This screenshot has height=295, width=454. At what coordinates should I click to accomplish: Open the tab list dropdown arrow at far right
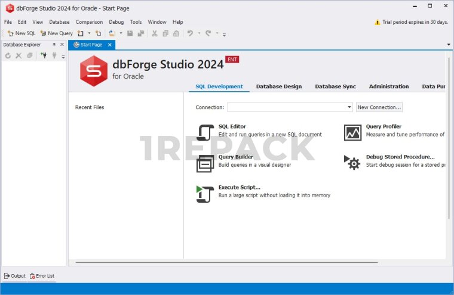(449, 45)
